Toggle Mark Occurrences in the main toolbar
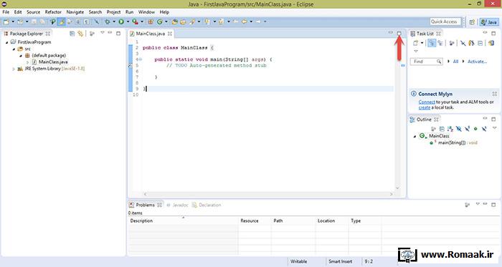The width and height of the screenshot is (502, 267). click(61, 21)
